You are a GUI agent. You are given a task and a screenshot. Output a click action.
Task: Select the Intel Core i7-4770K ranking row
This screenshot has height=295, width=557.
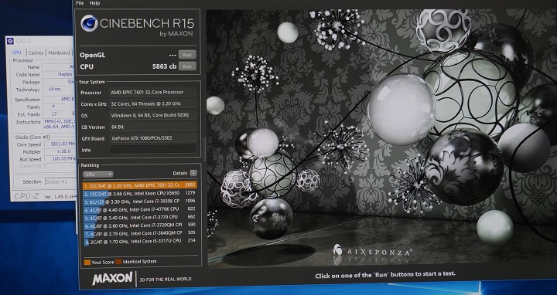139,209
